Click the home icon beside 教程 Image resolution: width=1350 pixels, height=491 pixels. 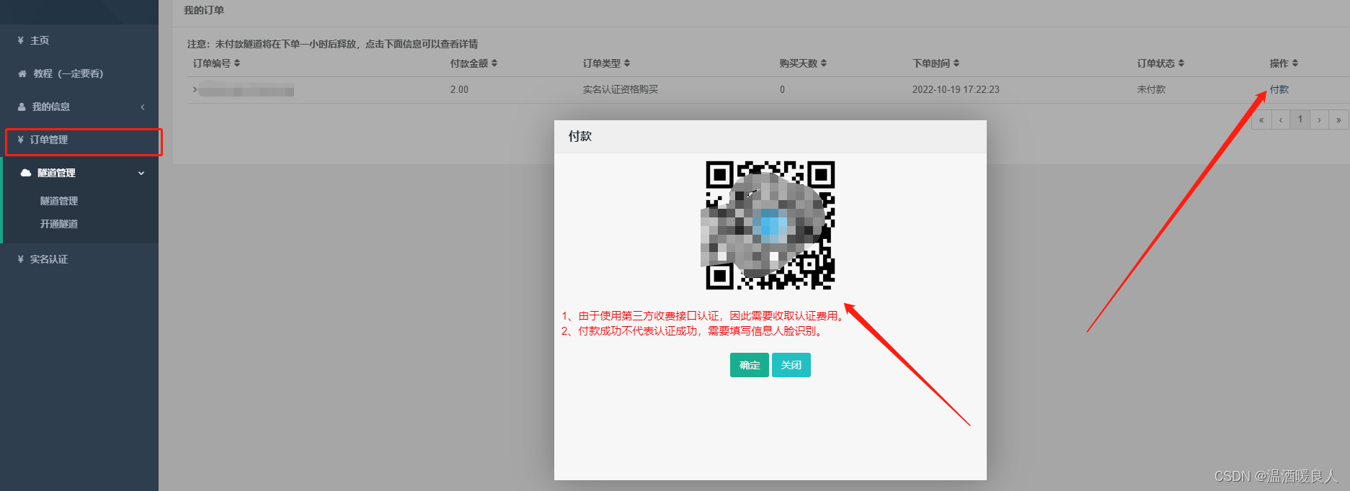coord(22,73)
